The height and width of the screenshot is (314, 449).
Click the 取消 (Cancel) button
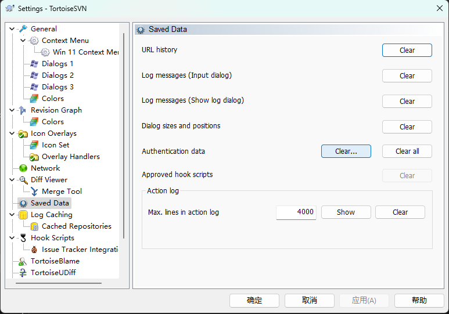click(309, 300)
